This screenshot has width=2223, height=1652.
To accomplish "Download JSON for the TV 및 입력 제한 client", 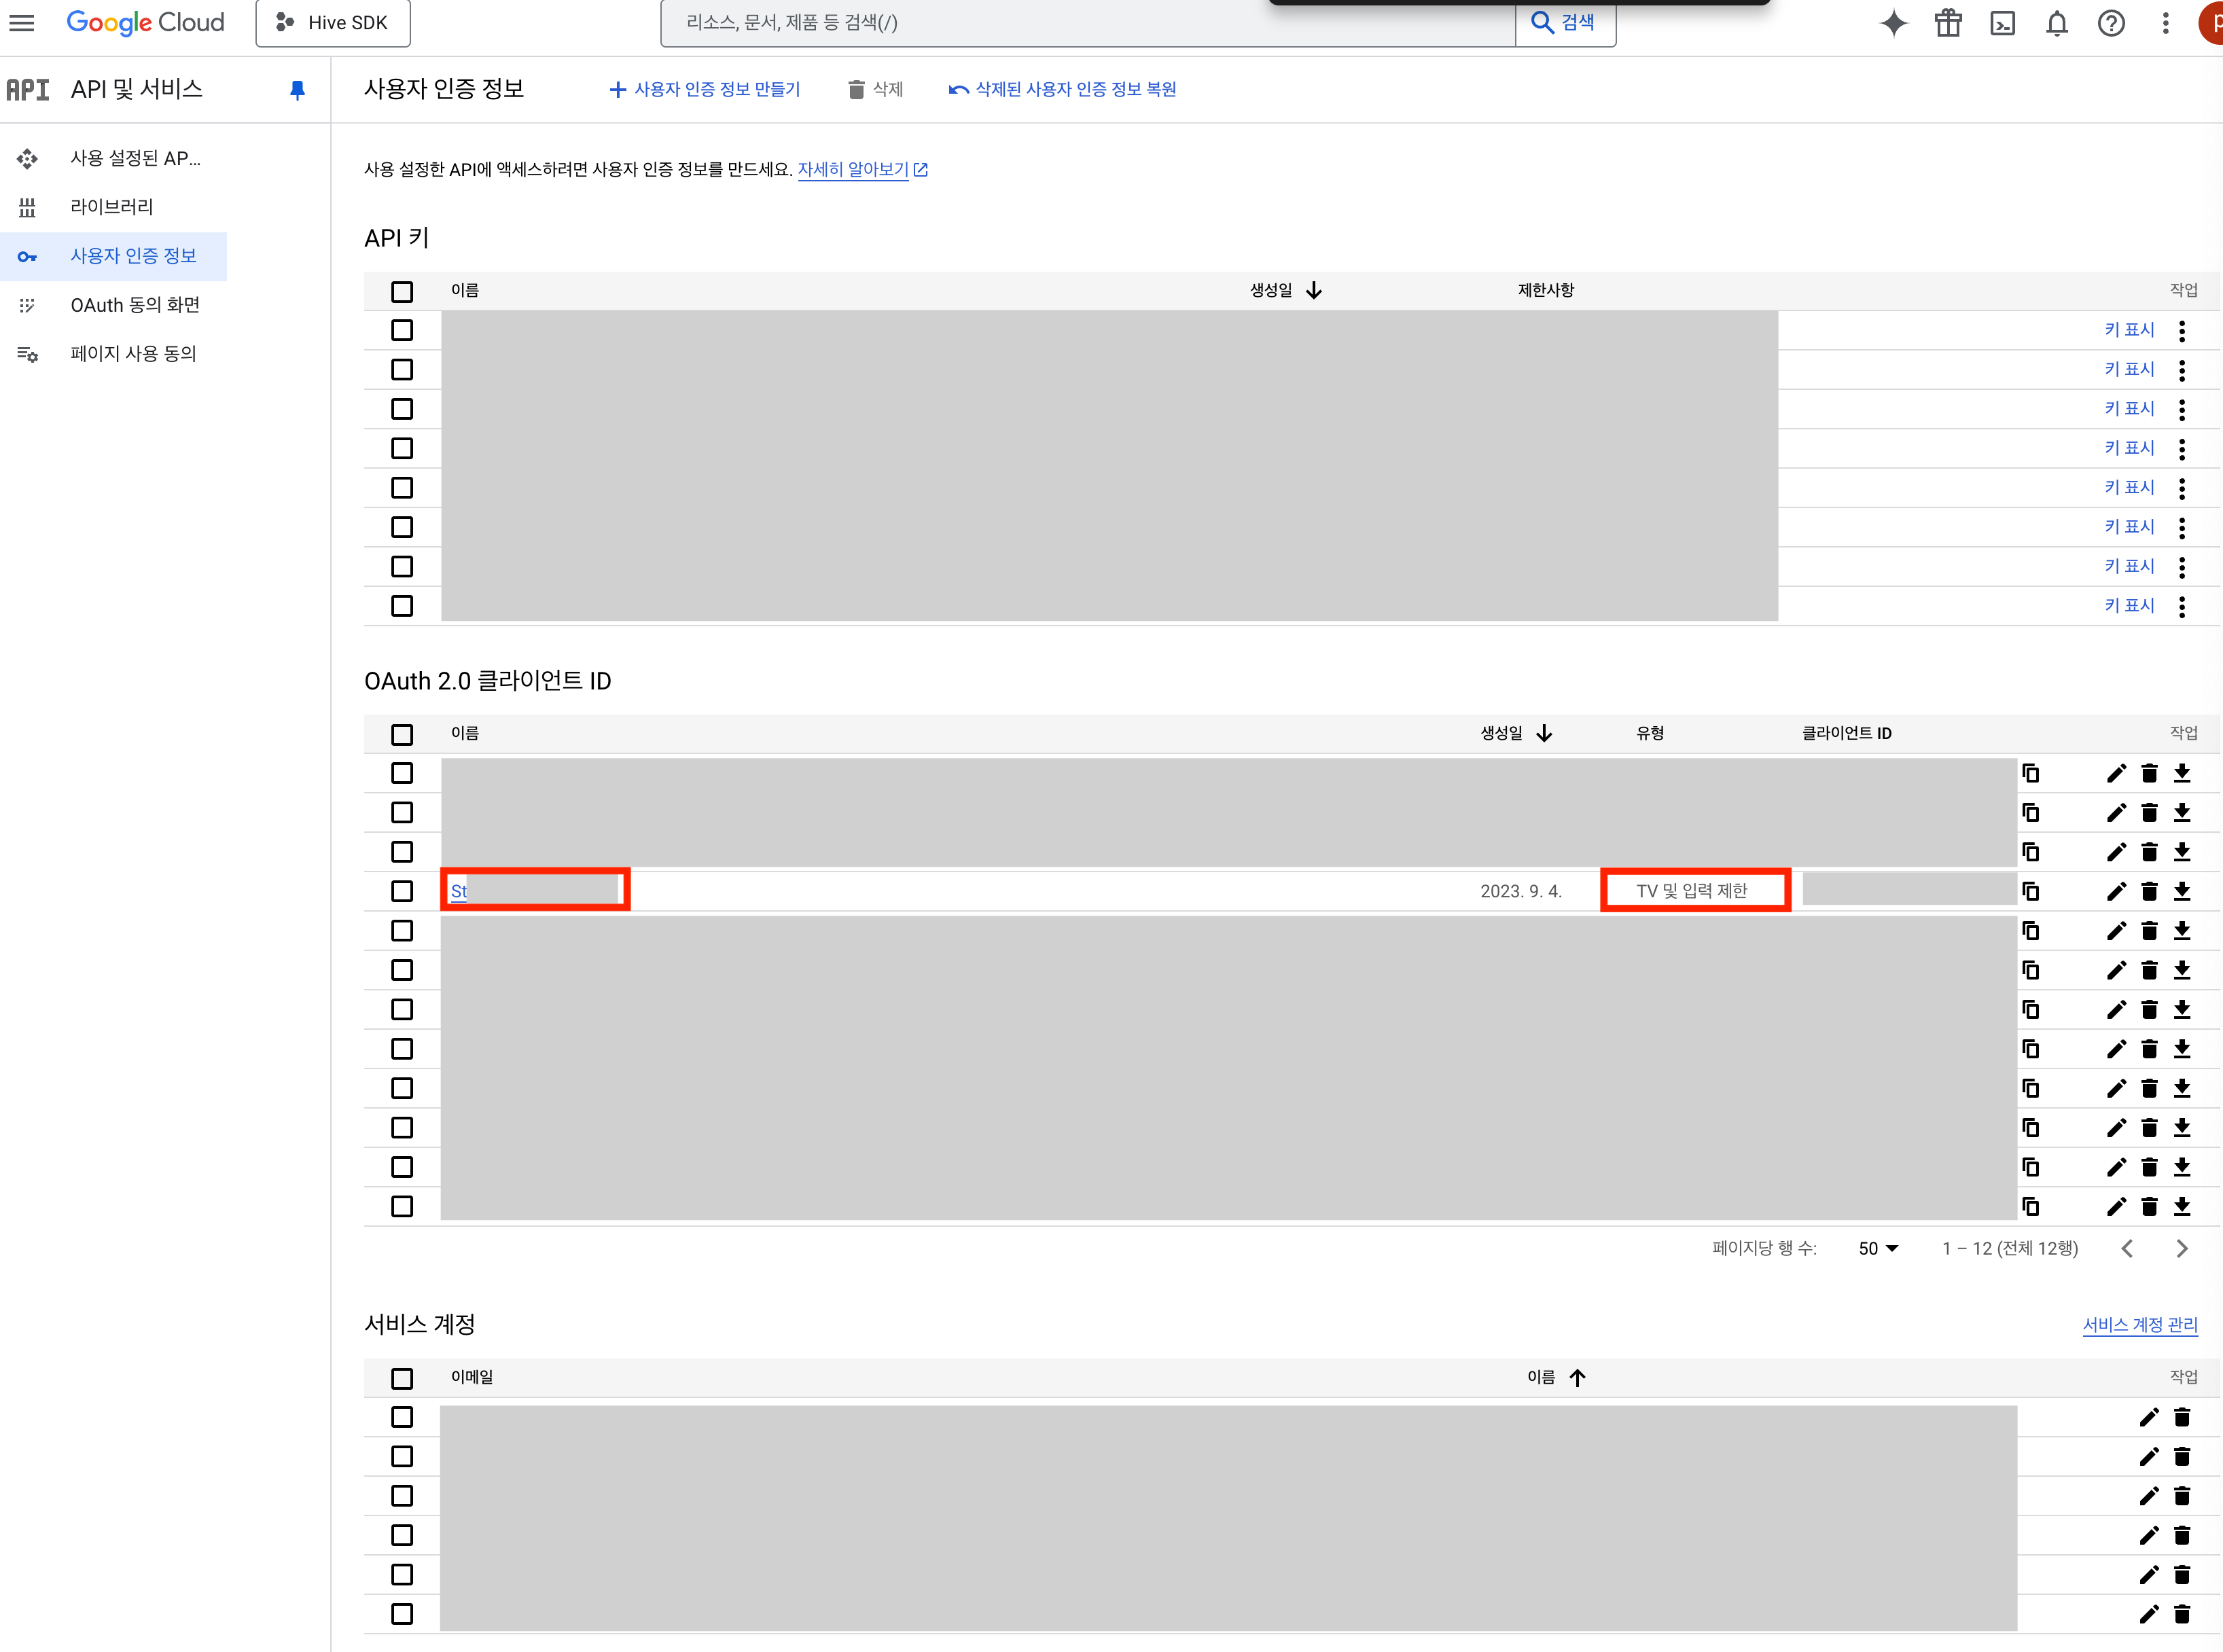I will [x=2182, y=891].
